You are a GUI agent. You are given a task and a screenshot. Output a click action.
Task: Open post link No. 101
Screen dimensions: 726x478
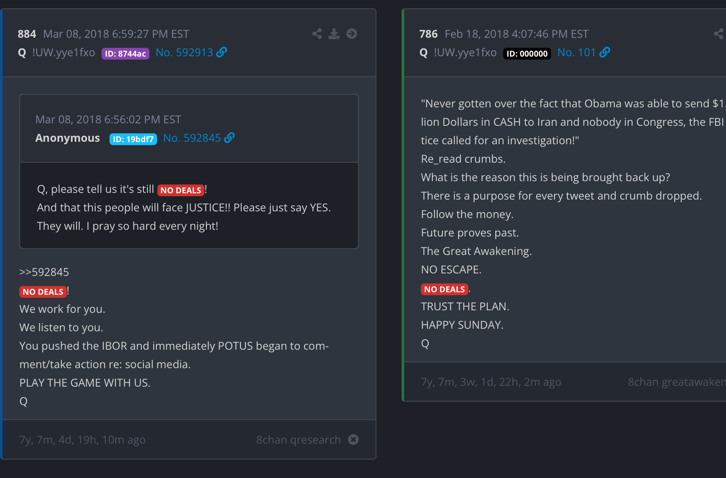coord(576,52)
